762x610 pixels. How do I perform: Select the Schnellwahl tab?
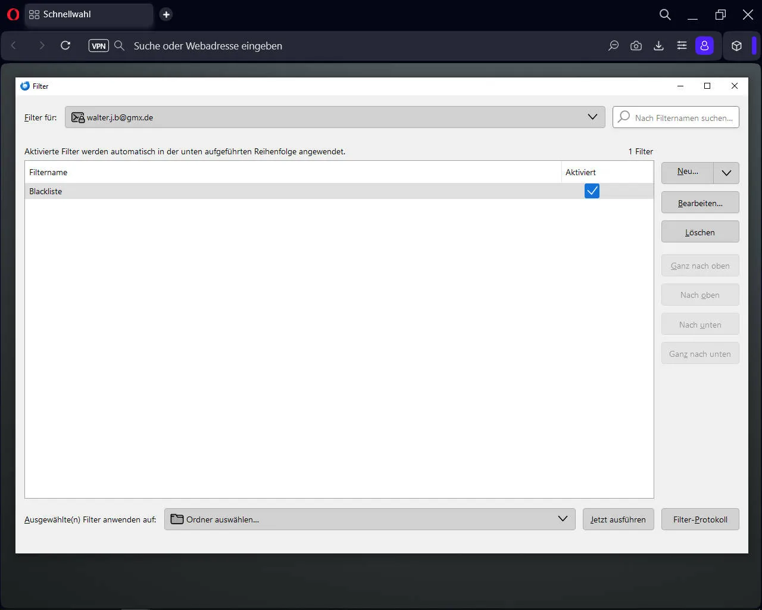(89, 14)
